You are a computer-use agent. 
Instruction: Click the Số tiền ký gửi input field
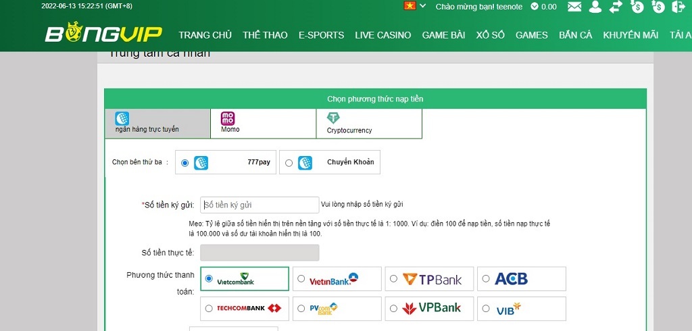click(259, 205)
